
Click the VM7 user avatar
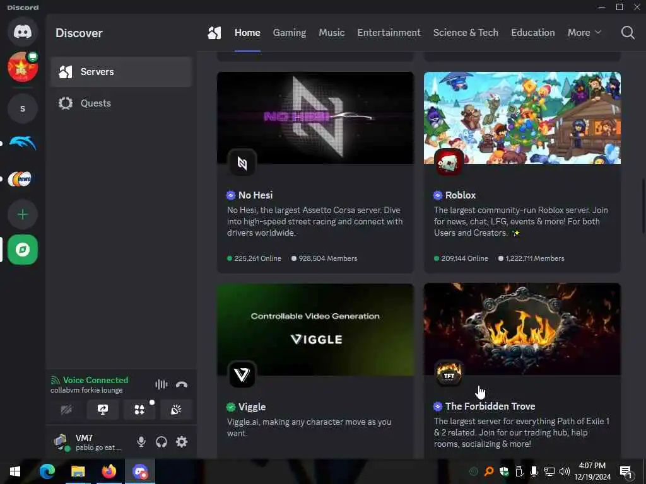click(x=61, y=442)
